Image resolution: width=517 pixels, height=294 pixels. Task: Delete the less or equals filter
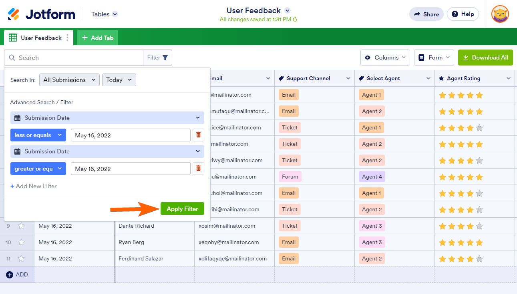(198, 135)
